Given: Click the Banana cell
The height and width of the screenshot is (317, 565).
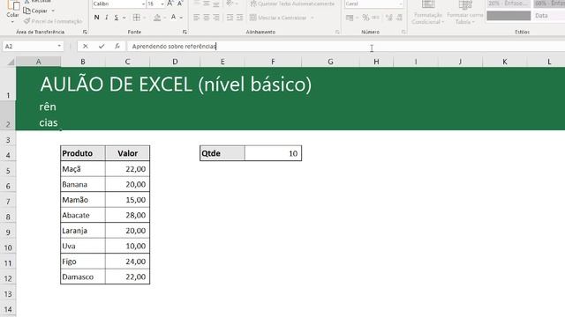Looking at the screenshot, I should 83,184.
